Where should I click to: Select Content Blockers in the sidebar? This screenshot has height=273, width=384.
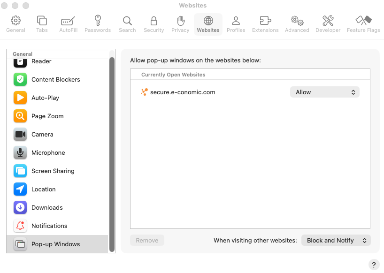point(55,79)
